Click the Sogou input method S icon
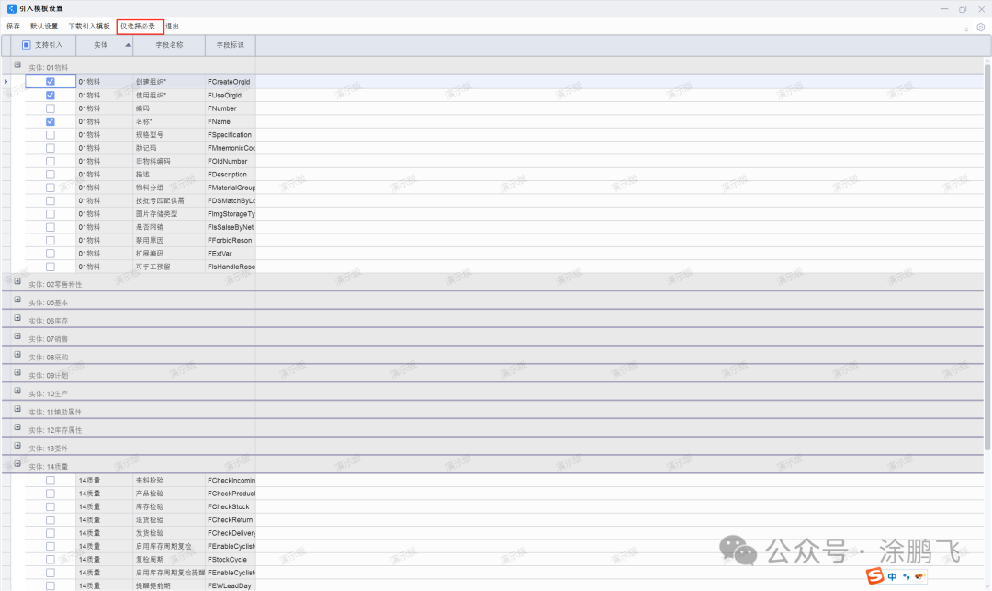Screen dimensions: 992x591 coord(875,576)
